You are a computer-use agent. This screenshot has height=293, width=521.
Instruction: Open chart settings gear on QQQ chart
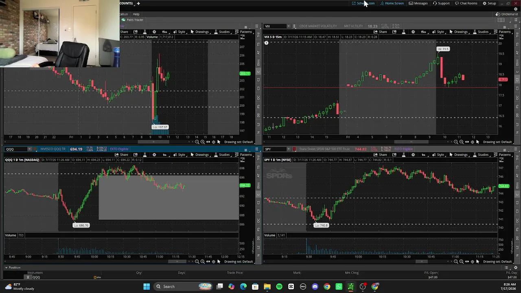[x=154, y=155]
